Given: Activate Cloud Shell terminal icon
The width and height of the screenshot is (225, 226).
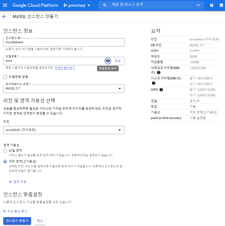Looking at the screenshot, I should 221,5.
